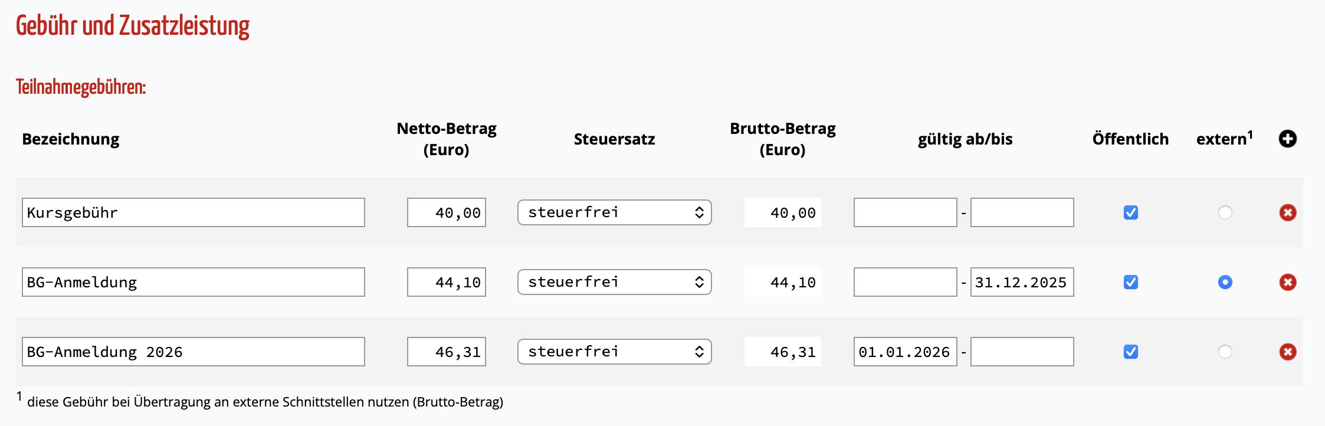Delete the Kursgebühr fee row
The width and height of the screenshot is (1325, 426).
[1287, 212]
